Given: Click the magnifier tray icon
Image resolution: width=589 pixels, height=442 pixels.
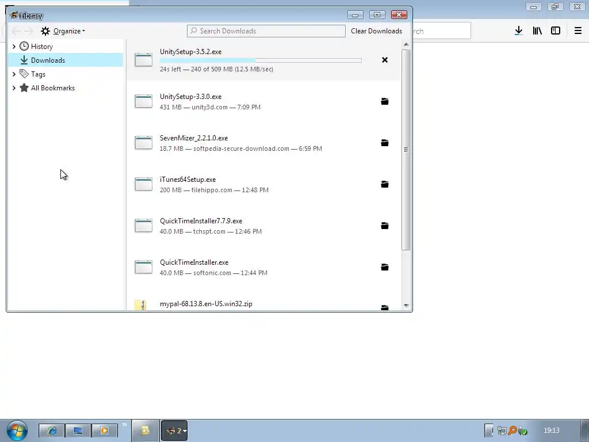Looking at the screenshot, I should click(512, 430).
